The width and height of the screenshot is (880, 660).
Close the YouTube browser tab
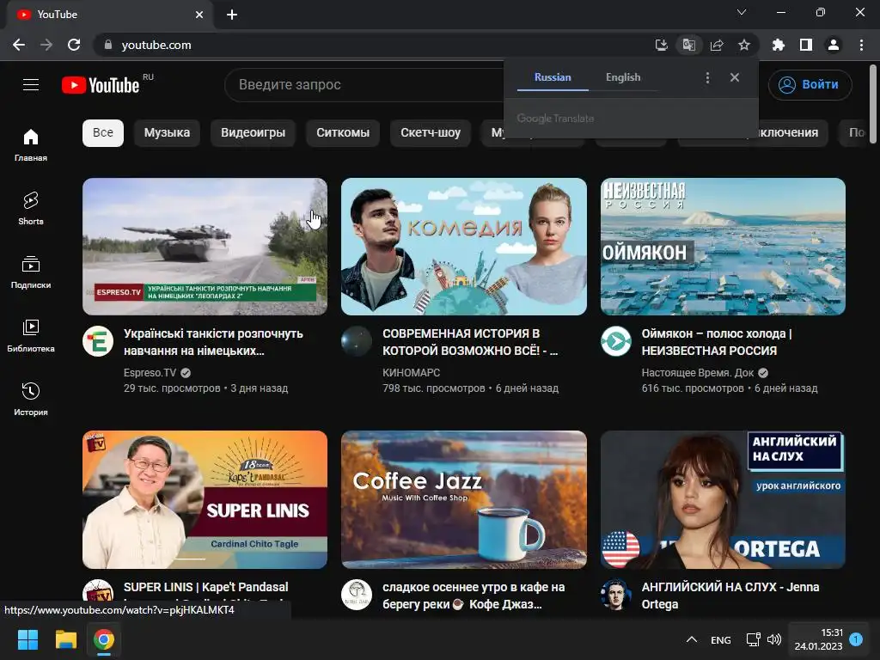click(x=199, y=15)
